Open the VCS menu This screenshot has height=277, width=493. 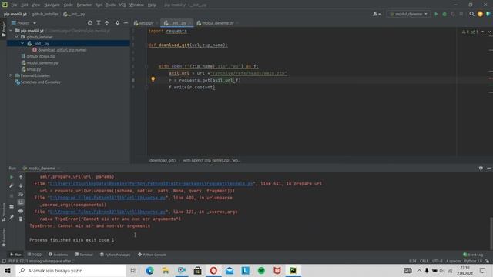[122, 5]
